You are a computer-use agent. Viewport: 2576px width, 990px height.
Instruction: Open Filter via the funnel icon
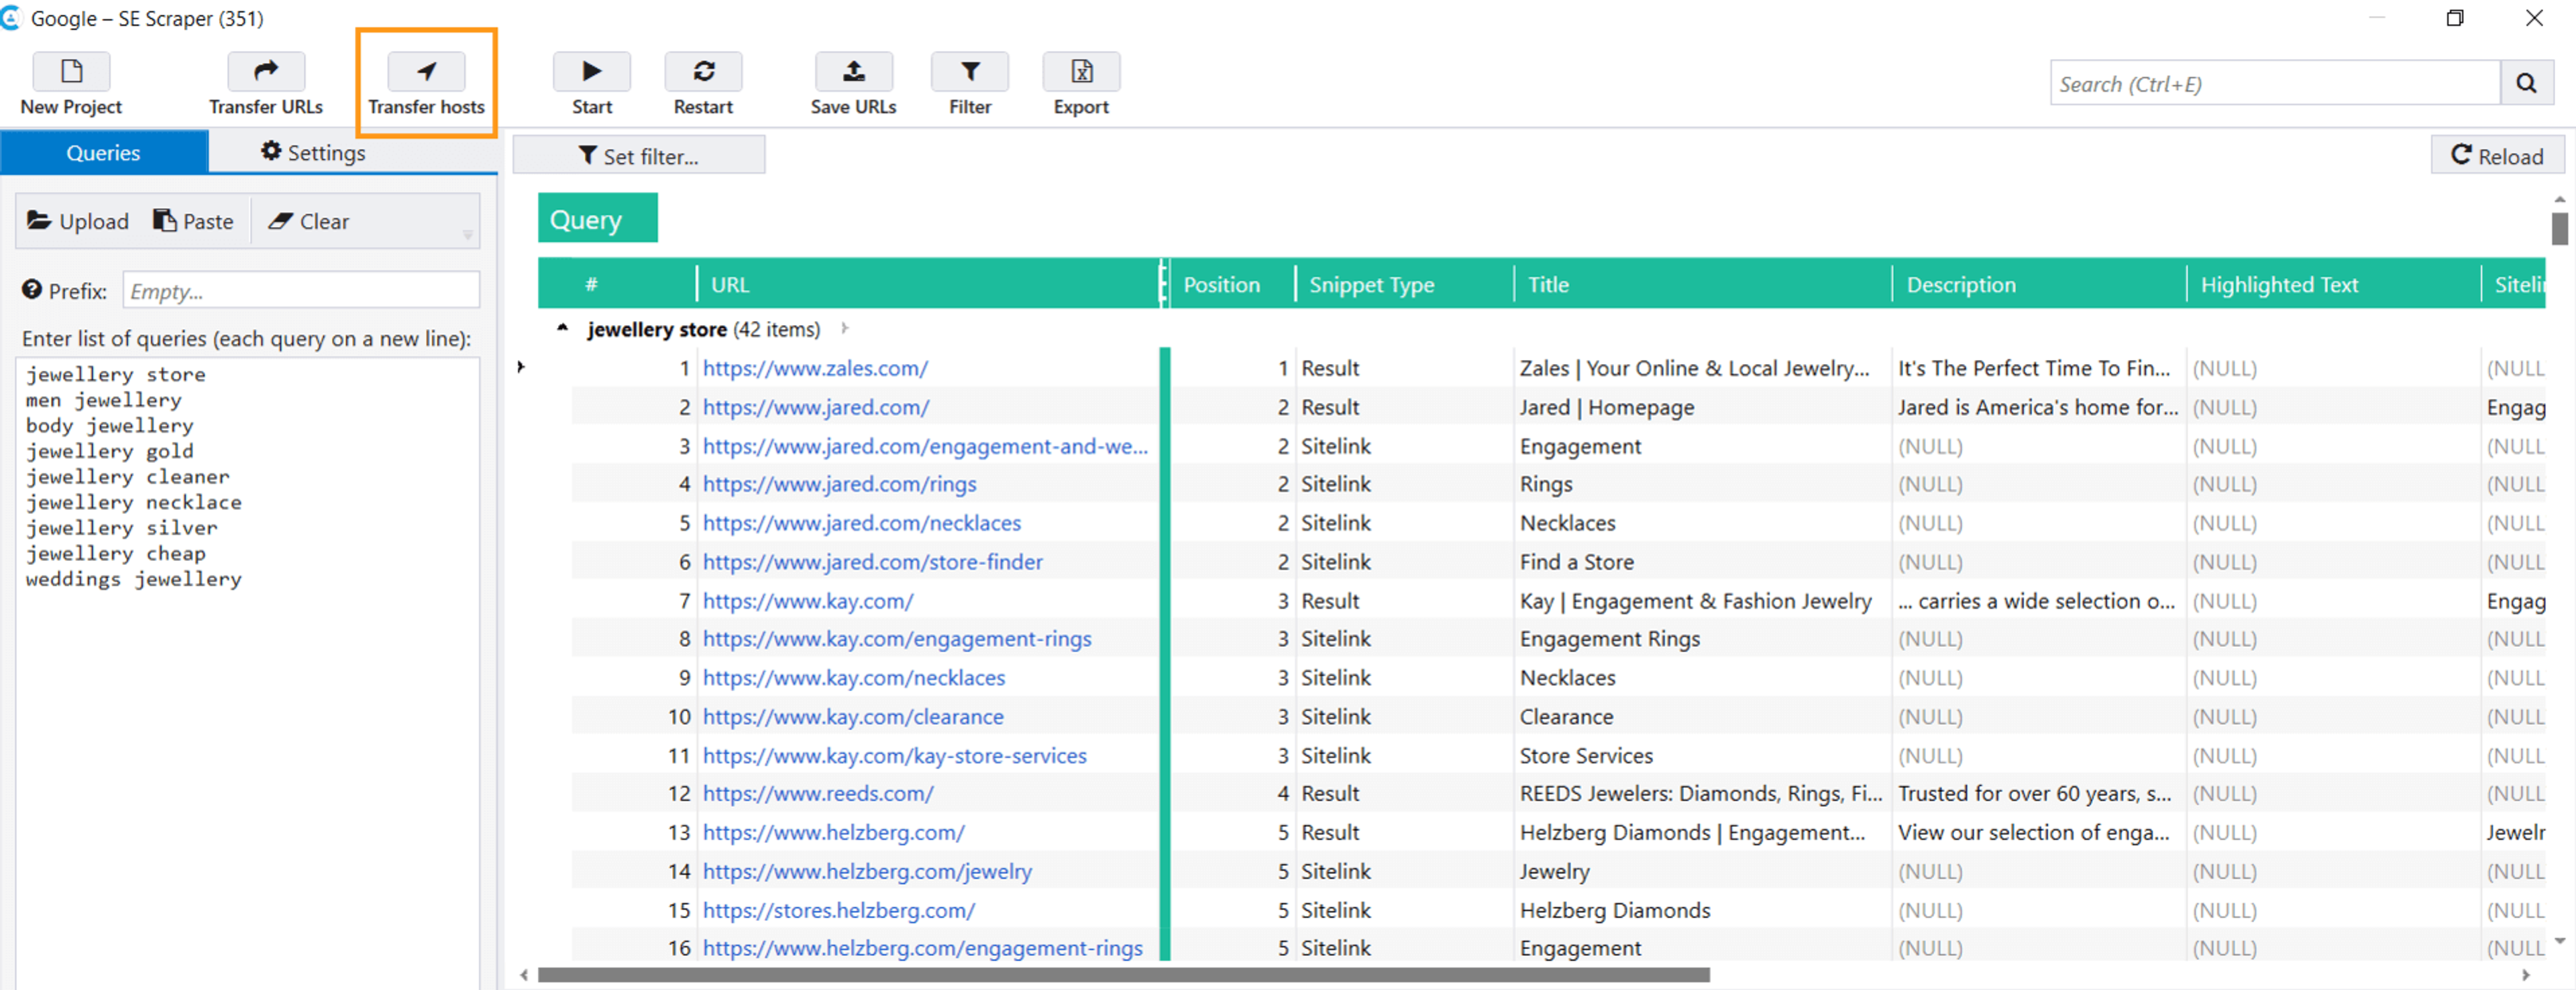[x=969, y=71]
